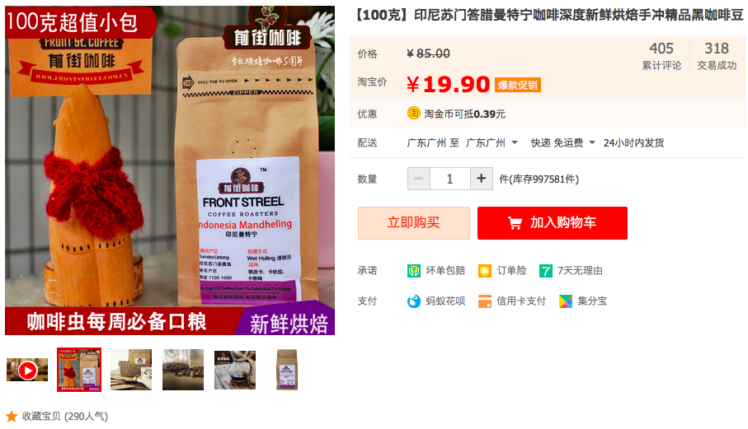The image size is (748, 429).
Task: Click the 立即购买 buy now button
Action: click(414, 223)
